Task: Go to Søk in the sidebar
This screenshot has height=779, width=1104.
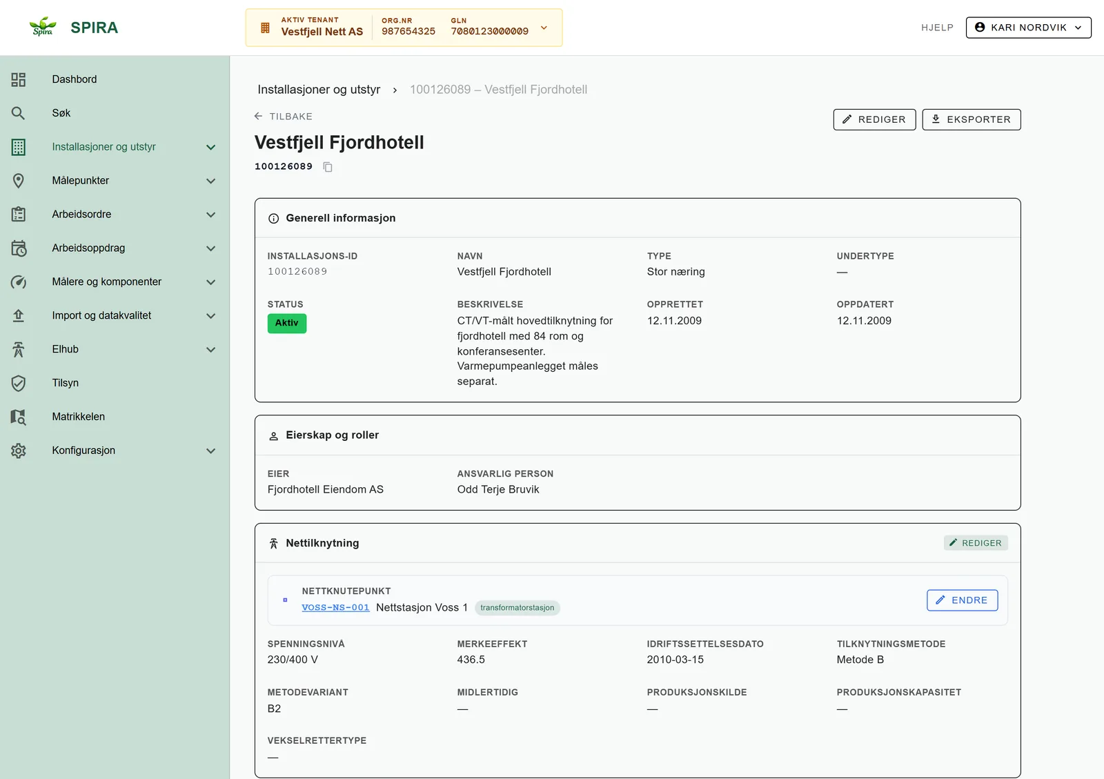Action: coord(115,113)
